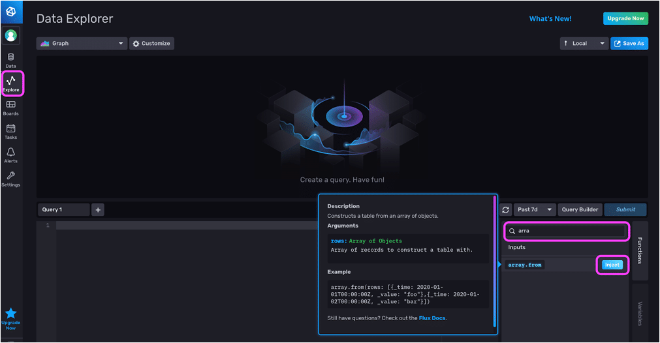
Task: Open the Past 7d time range dropdown
Action: pos(535,210)
